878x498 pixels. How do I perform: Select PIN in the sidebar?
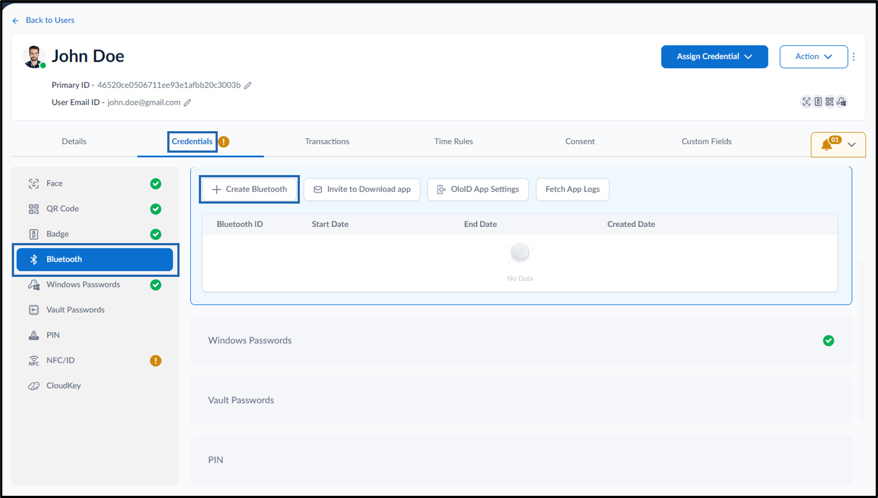[x=95, y=335]
